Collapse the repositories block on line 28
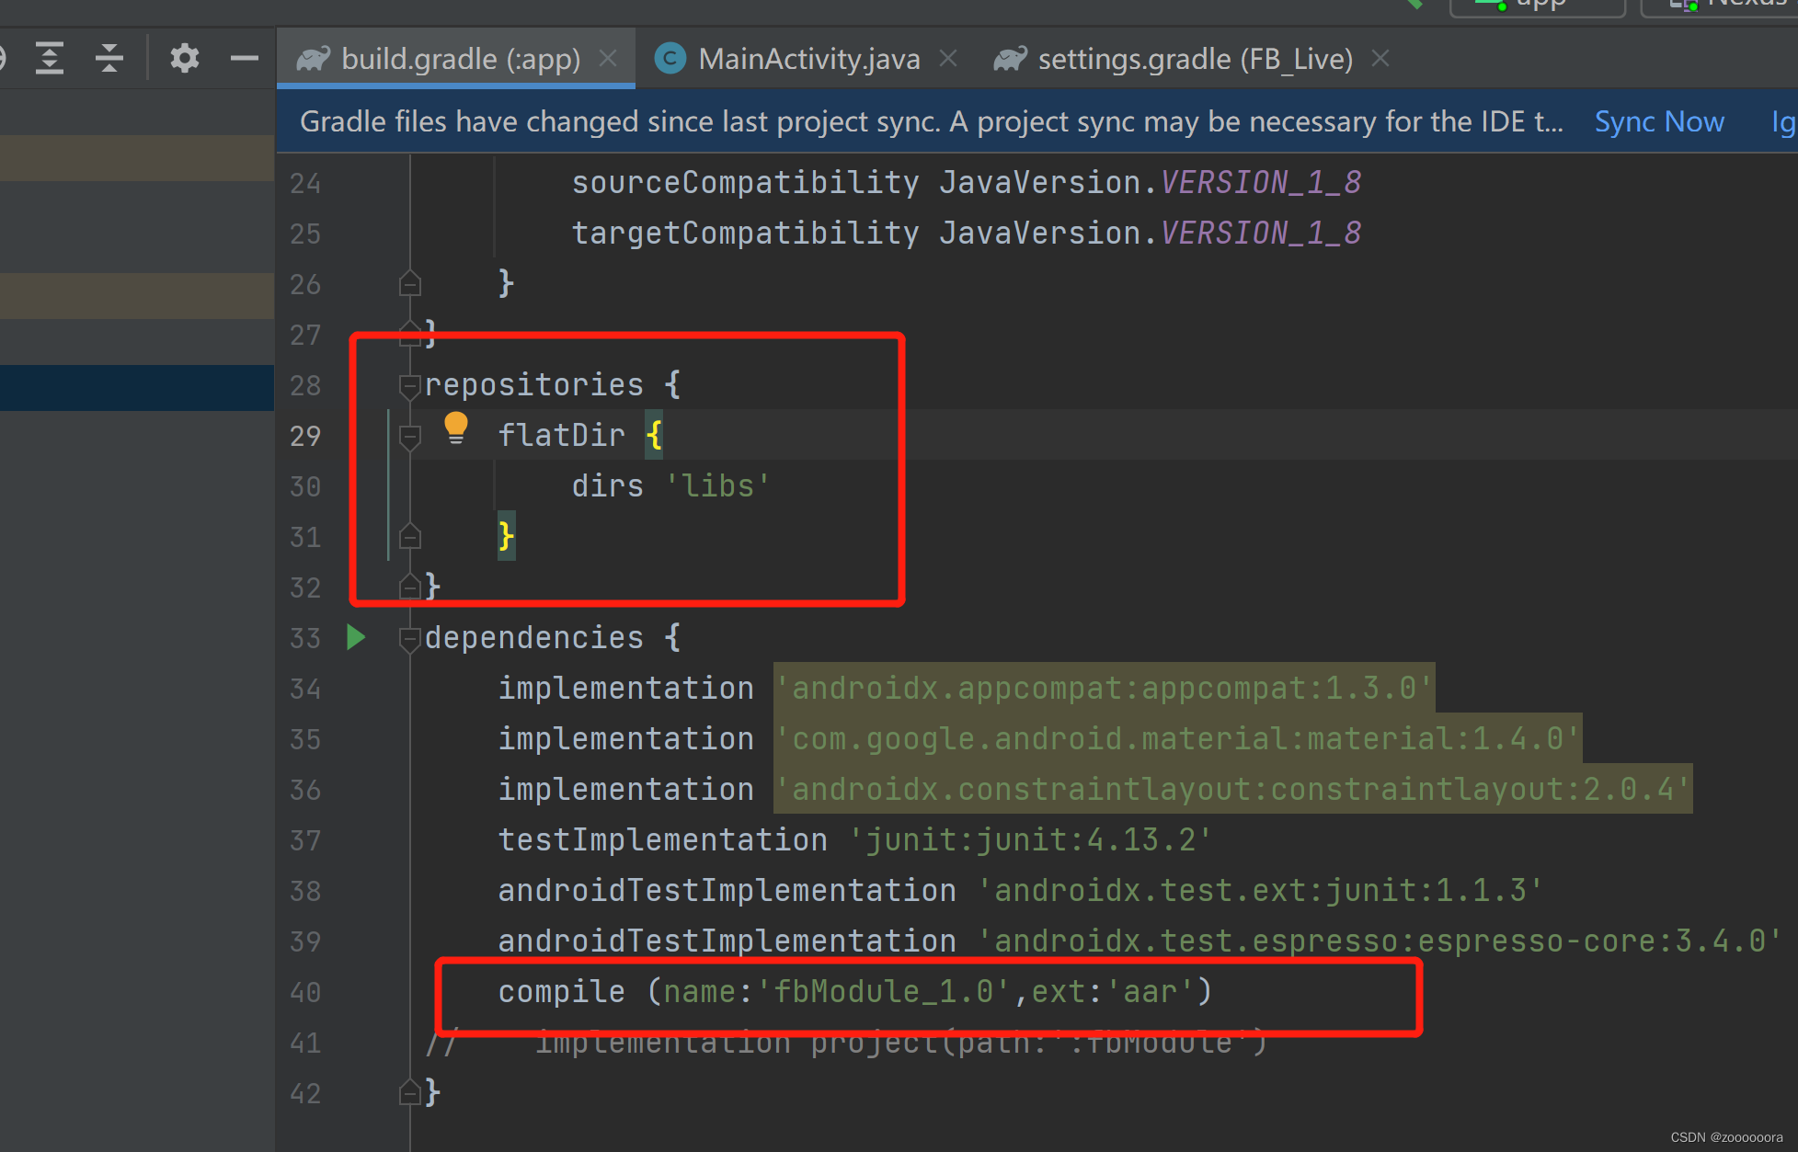Viewport: 1798px width, 1152px height. pos(410,387)
